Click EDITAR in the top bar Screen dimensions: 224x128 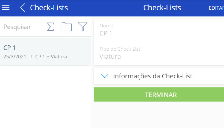coord(216,8)
